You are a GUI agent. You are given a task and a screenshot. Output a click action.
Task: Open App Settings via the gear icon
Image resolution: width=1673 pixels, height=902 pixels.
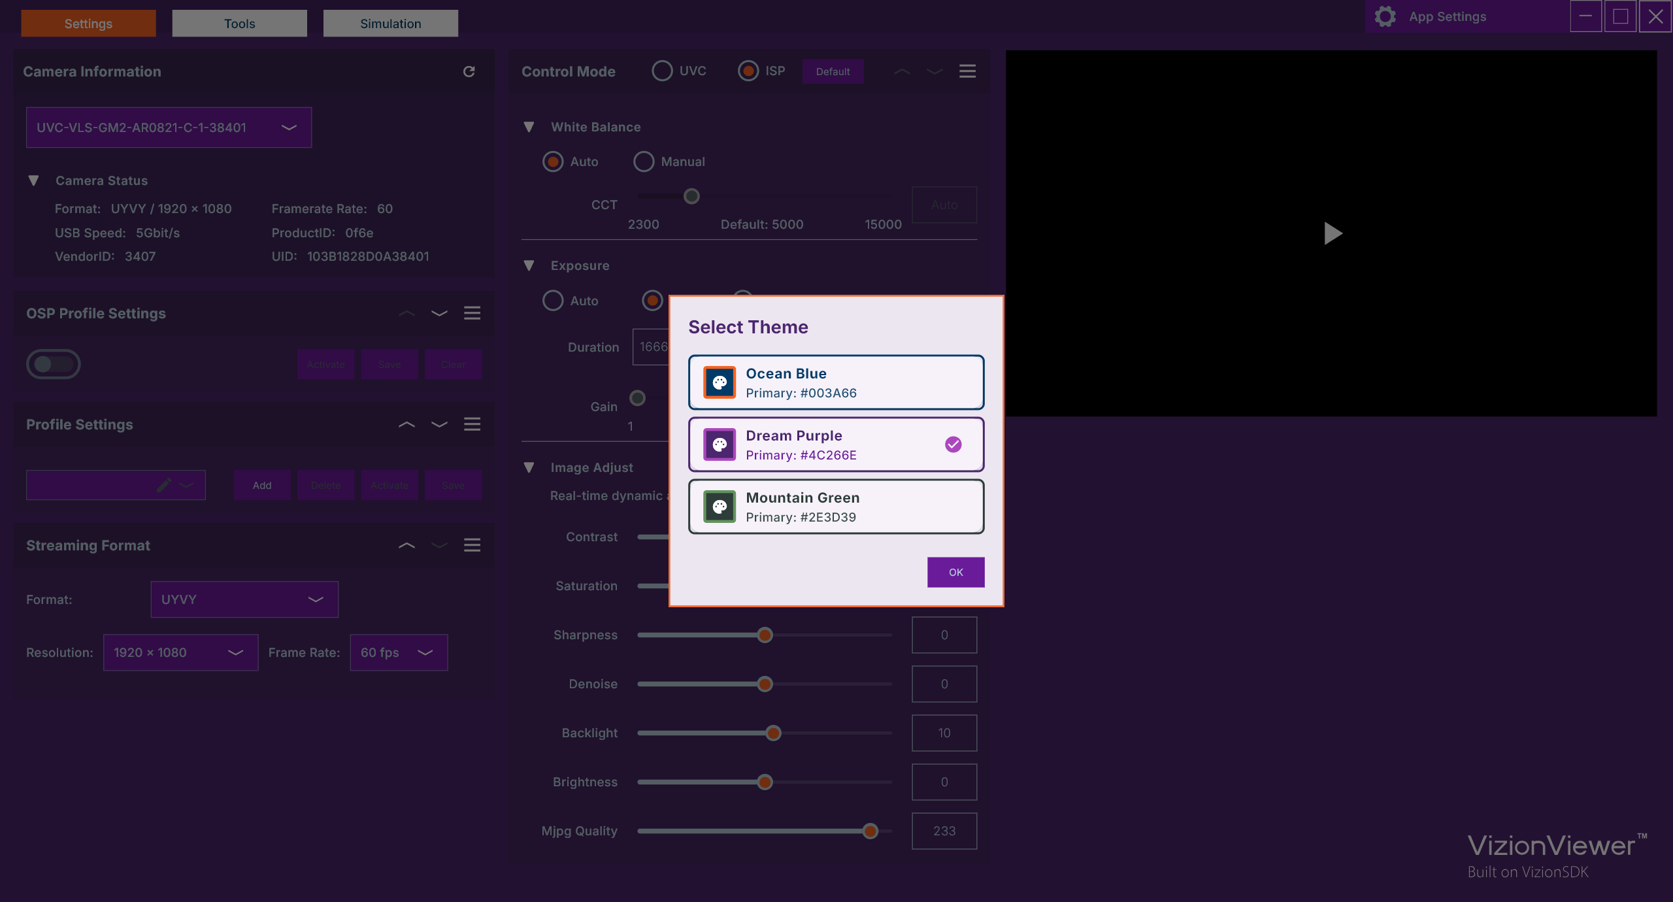1385,16
